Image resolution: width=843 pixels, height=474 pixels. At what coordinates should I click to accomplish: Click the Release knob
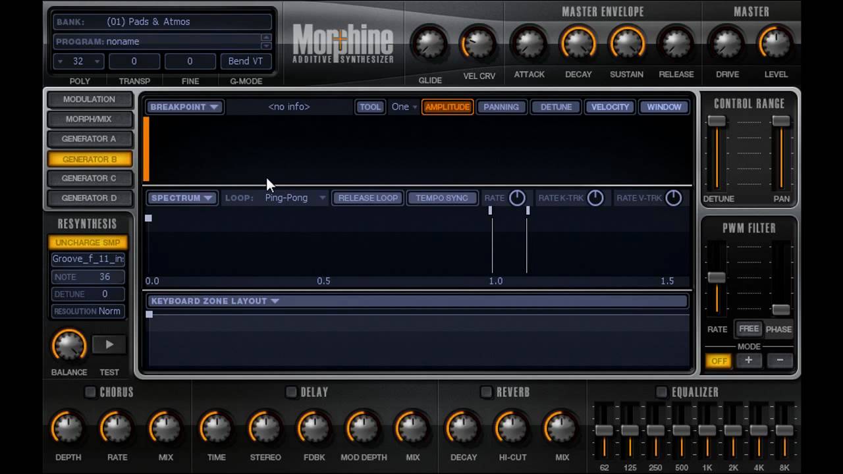click(676, 44)
